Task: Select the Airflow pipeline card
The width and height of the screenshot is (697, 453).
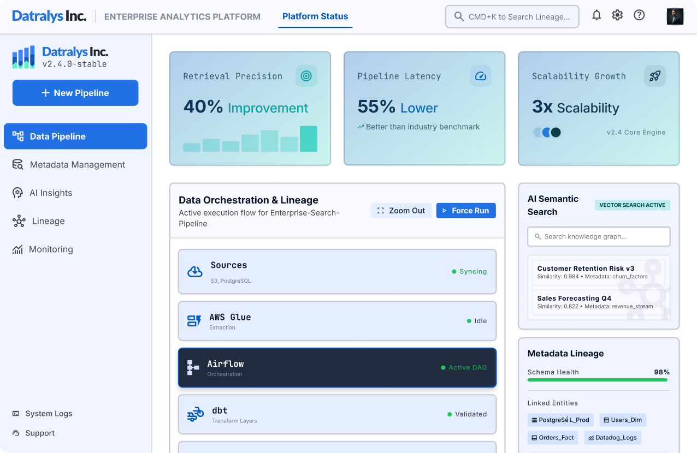Action: coord(337,368)
